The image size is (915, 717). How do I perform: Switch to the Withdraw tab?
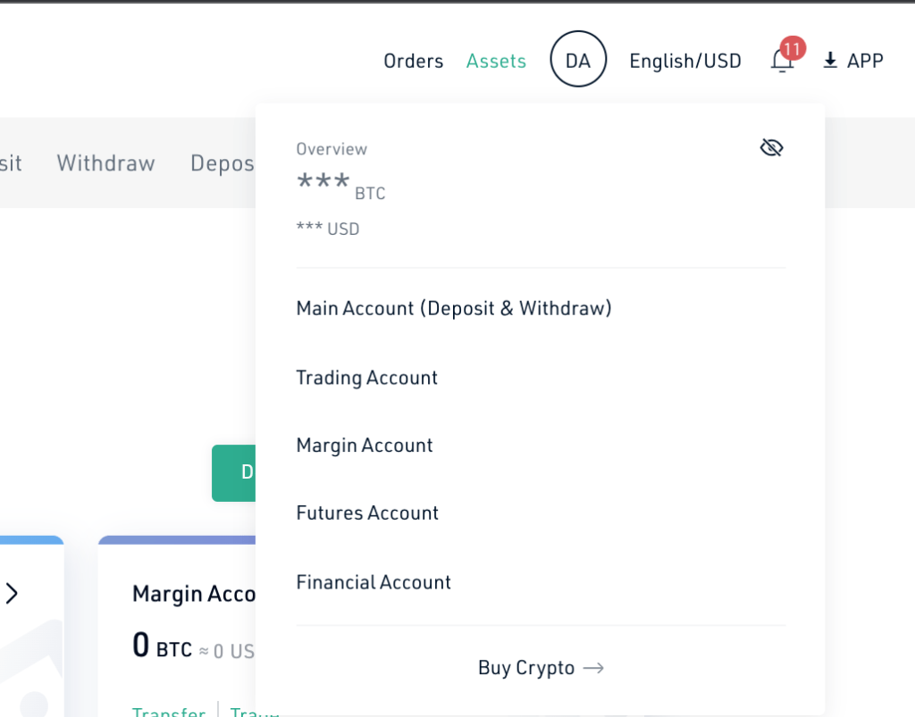click(x=105, y=163)
